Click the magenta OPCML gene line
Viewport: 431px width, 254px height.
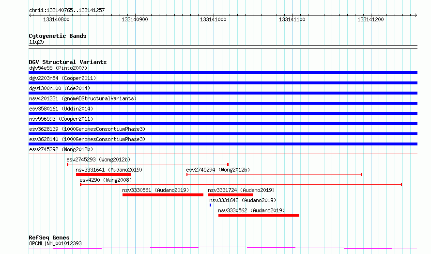(x=223, y=248)
